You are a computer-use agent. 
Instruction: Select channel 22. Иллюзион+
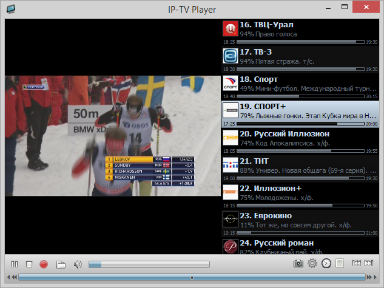point(300,196)
